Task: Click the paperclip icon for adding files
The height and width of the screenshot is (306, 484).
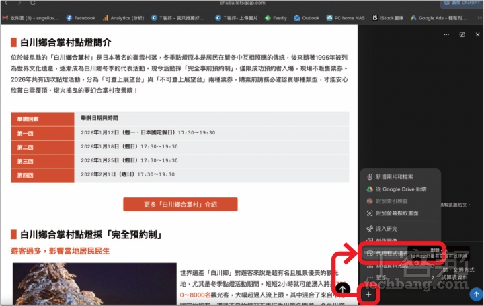Action: point(370,177)
